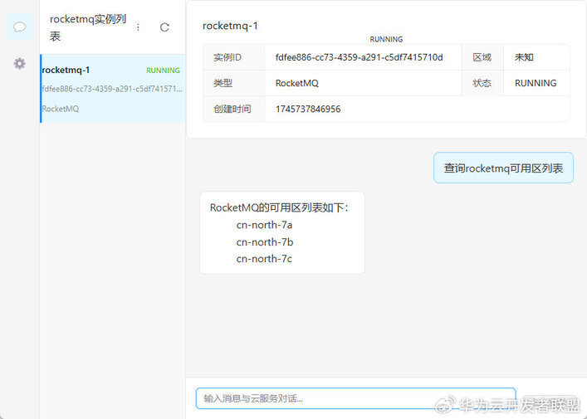Screen dimensions: 587x419
Task: Click the 未知 region value
Action: 524,57
